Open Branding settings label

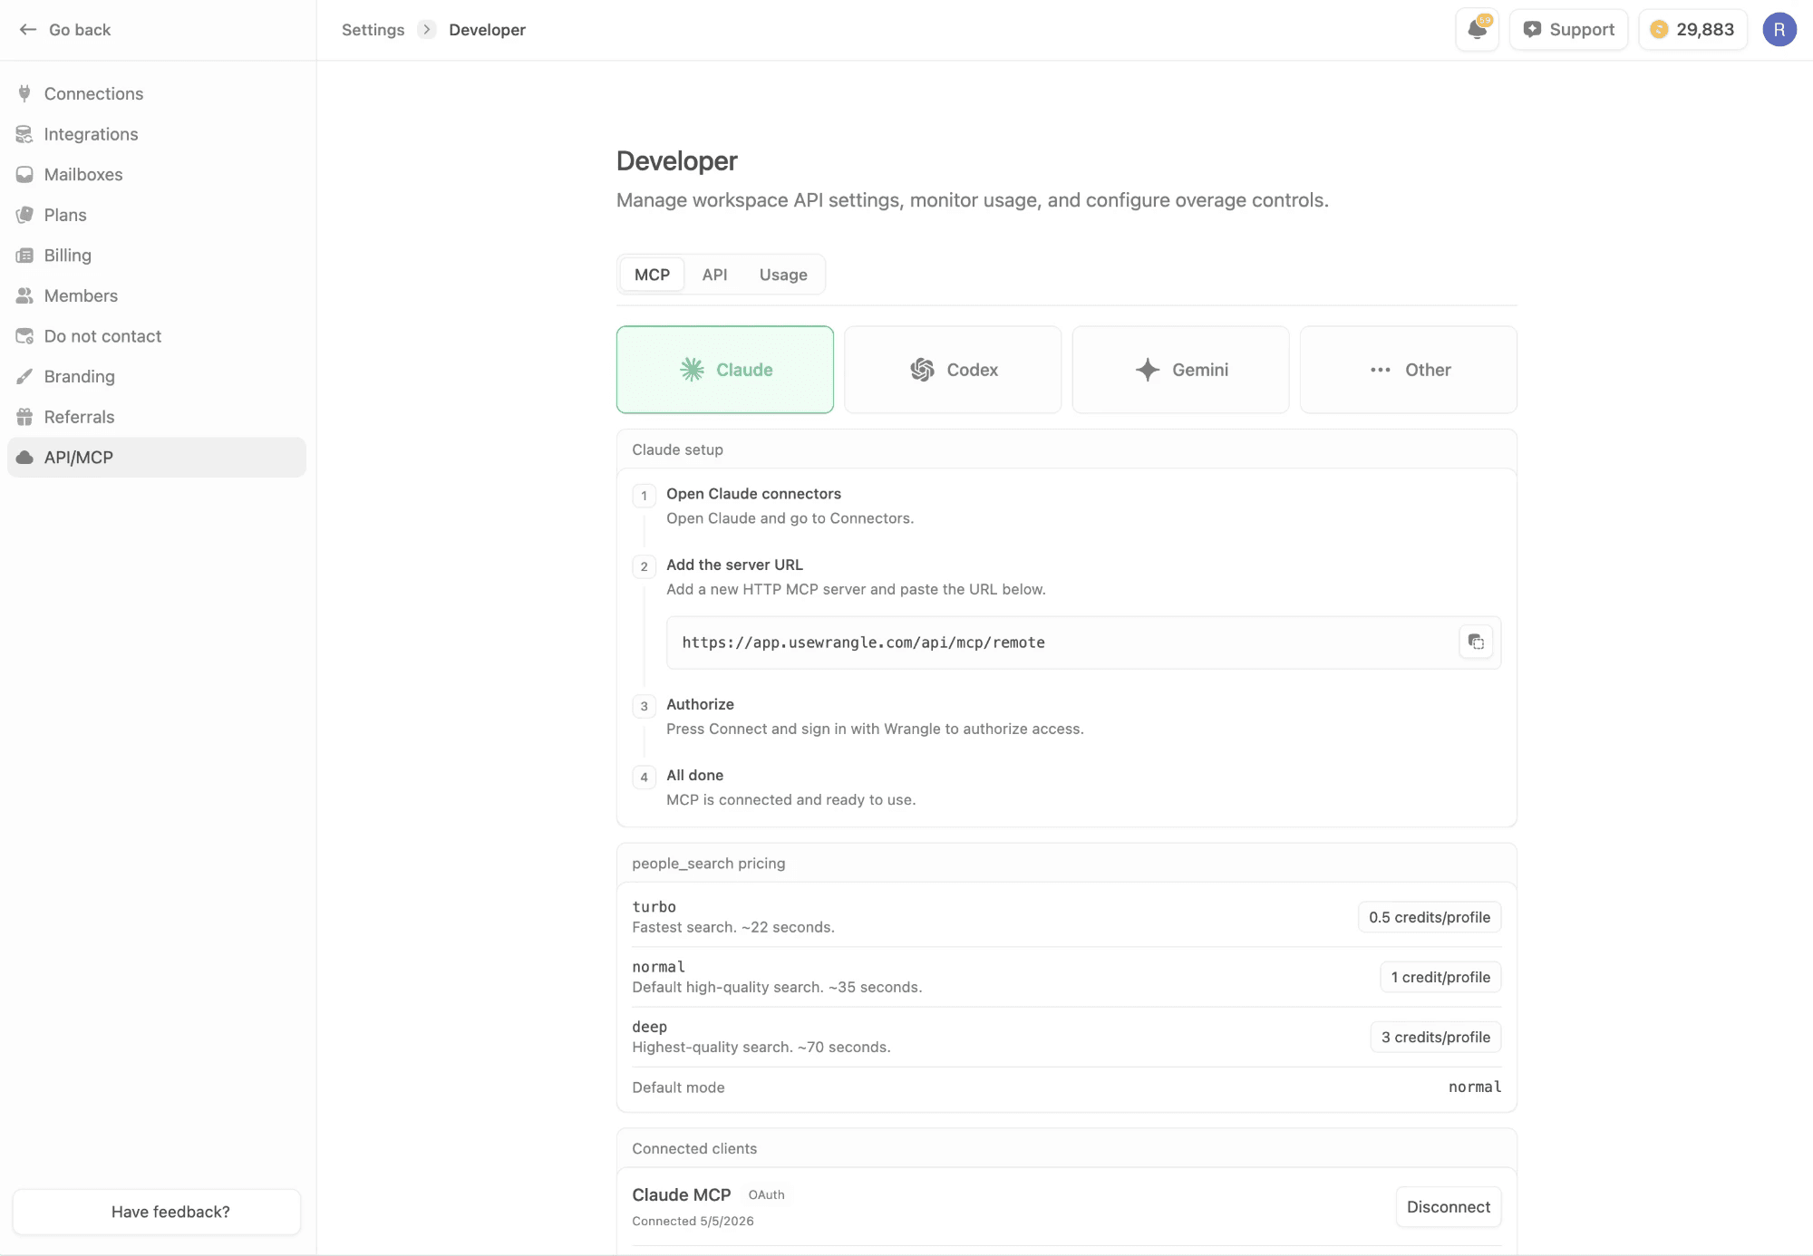79,376
